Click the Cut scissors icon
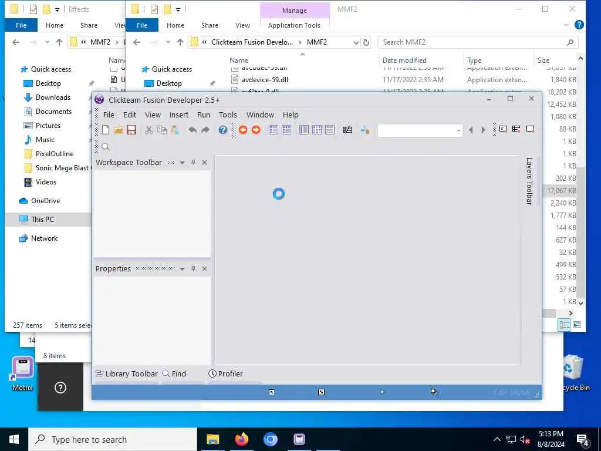601x451 pixels. 149,130
